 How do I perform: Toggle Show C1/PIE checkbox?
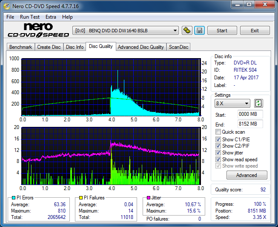218,139
